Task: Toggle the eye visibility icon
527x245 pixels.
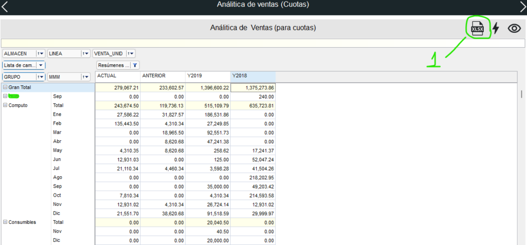Action: pyautogui.click(x=514, y=28)
